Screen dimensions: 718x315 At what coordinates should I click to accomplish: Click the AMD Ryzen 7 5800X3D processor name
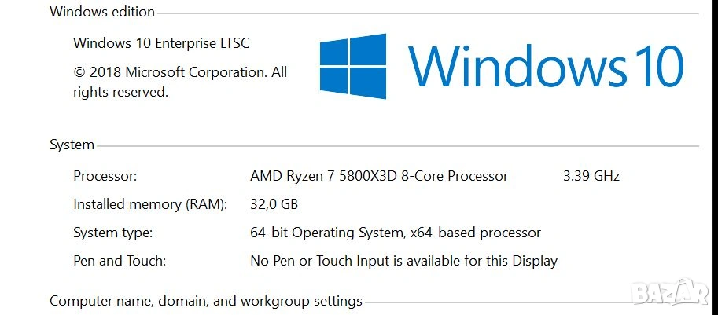(x=379, y=176)
